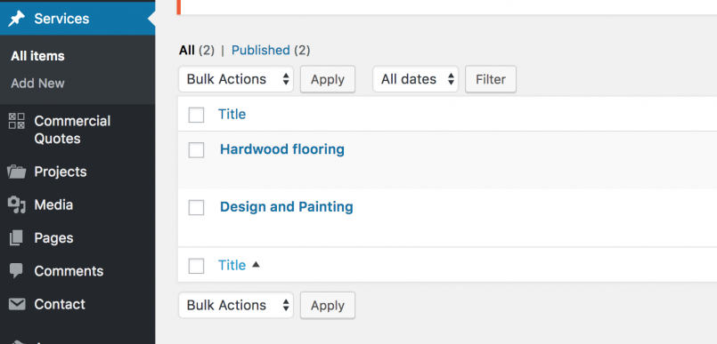
Task: Open the top Bulk Actions dropdown
Action: click(x=236, y=79)
